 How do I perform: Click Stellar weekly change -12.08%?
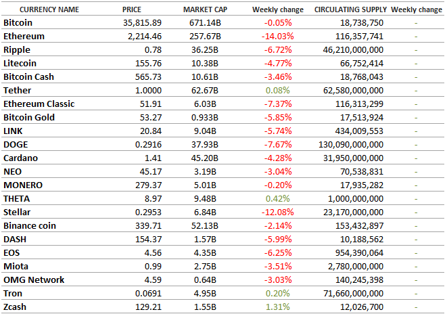(x=278, y=212)
